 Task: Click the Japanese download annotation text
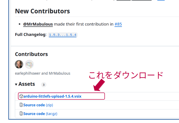pos(126,75)
